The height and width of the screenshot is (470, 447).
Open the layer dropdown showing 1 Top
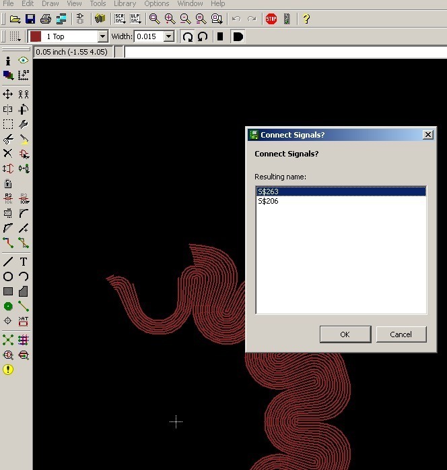68,36
